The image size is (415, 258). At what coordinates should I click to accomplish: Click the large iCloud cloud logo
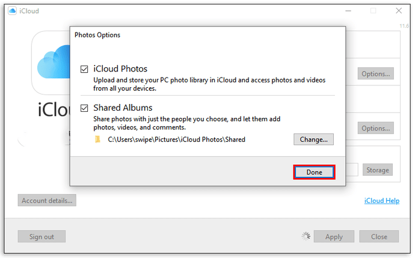click(54, 62)
